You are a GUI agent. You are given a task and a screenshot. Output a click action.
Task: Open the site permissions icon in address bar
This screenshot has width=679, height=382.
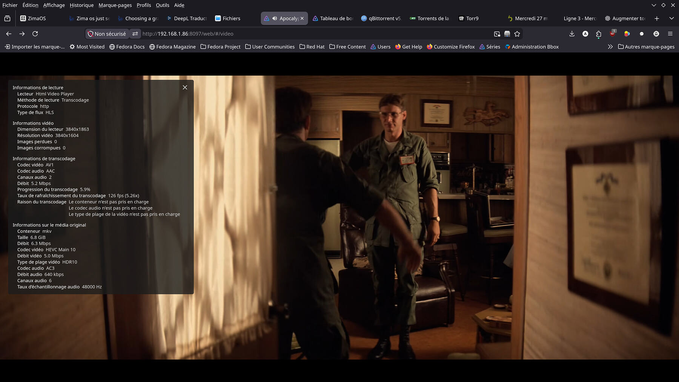click(135, 34)
